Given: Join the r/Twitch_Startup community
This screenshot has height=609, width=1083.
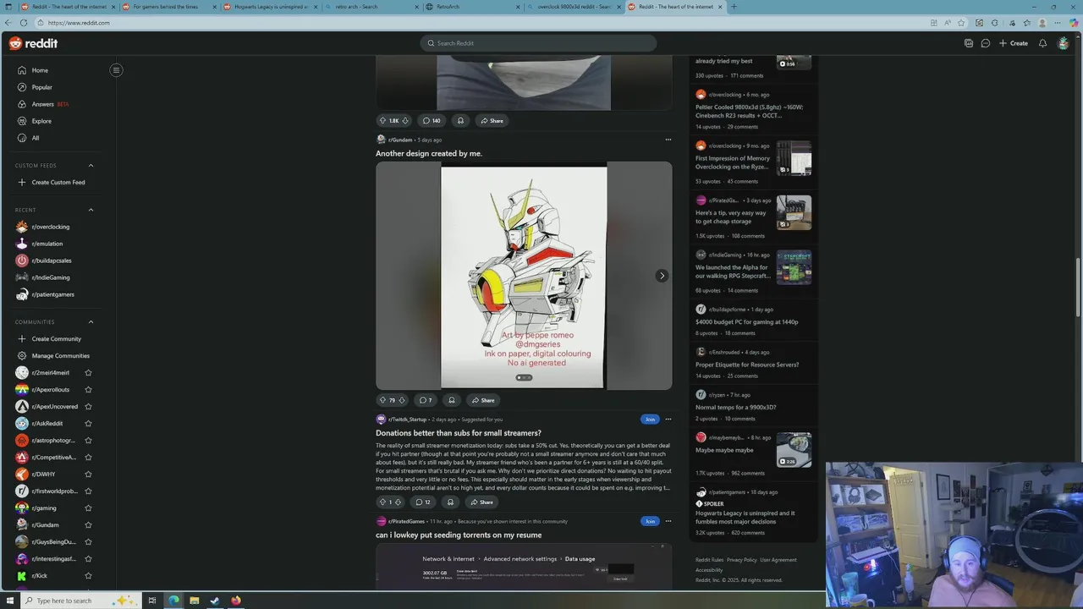Looking at the screenshot, I should point(650,420).
